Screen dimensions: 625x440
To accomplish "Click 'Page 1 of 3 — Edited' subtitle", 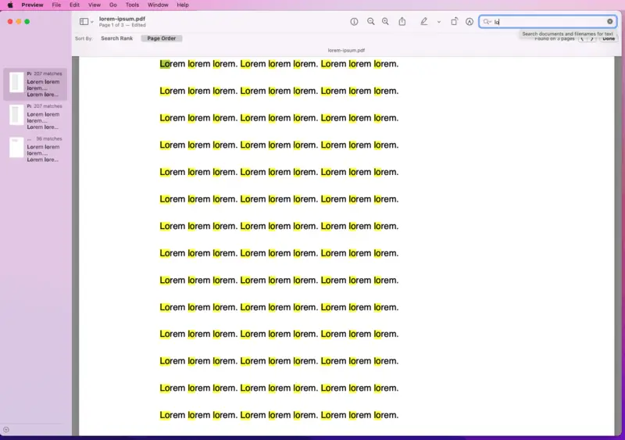I will click(123, 25).
